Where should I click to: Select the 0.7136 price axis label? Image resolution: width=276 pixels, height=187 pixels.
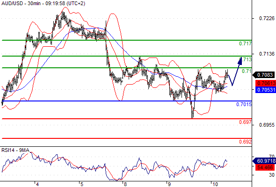point(267,54)
